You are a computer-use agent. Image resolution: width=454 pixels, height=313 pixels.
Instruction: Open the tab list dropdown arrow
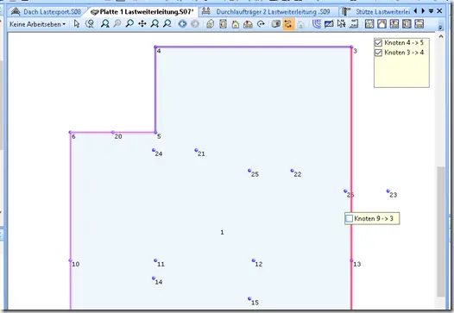(x=431, y=11)
